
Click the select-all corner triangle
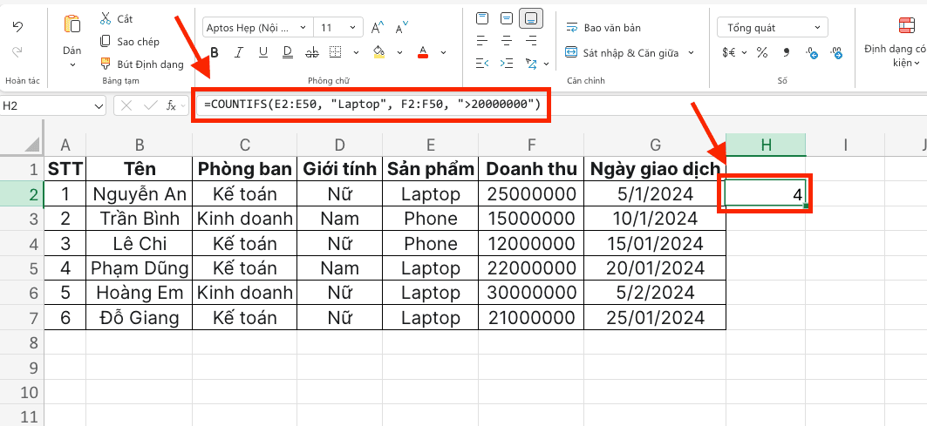tap(34, 144)
